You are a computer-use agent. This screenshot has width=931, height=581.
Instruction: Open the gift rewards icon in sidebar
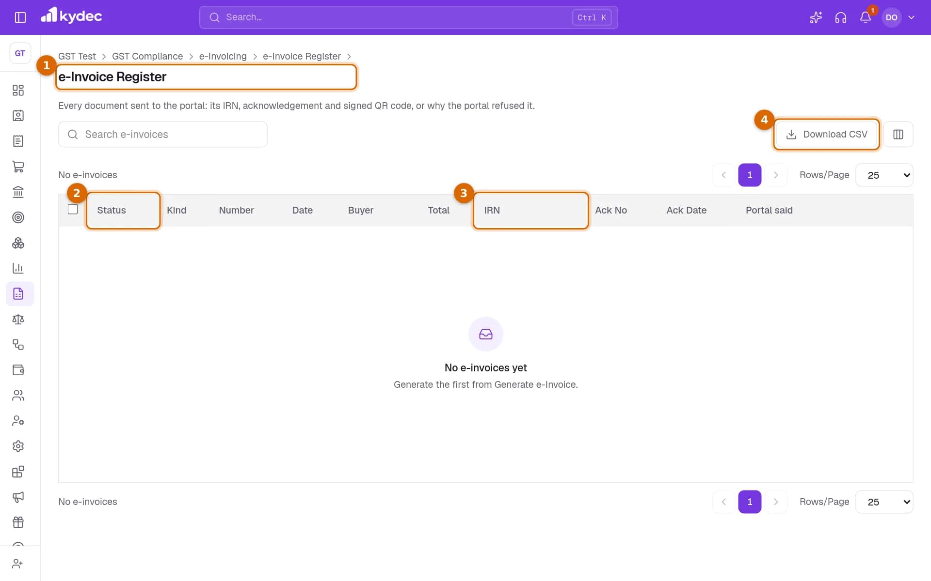tap(18, 522)
